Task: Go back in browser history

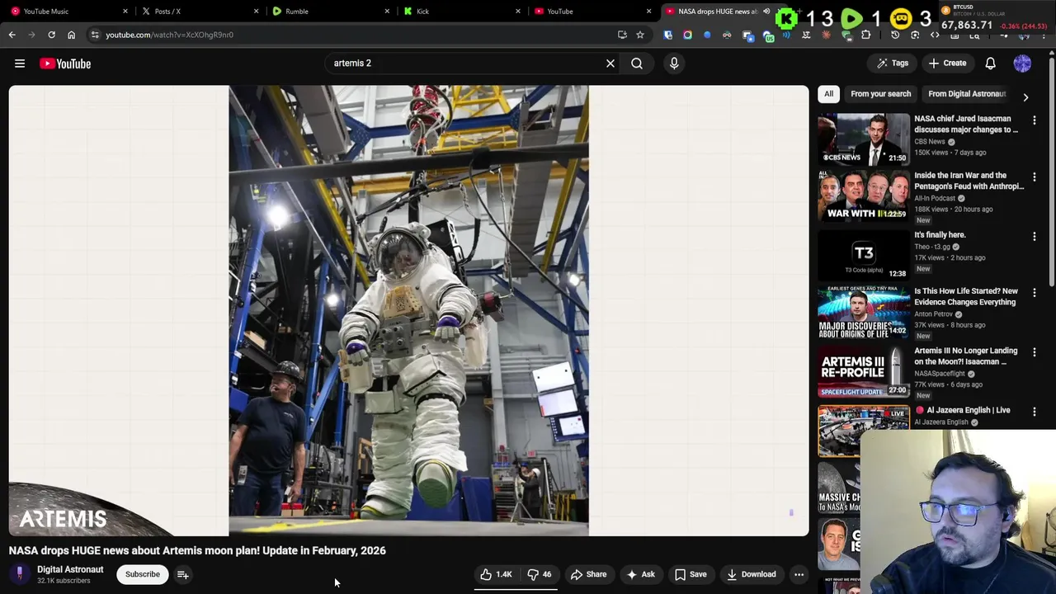Action: click(x=12, y=35)
